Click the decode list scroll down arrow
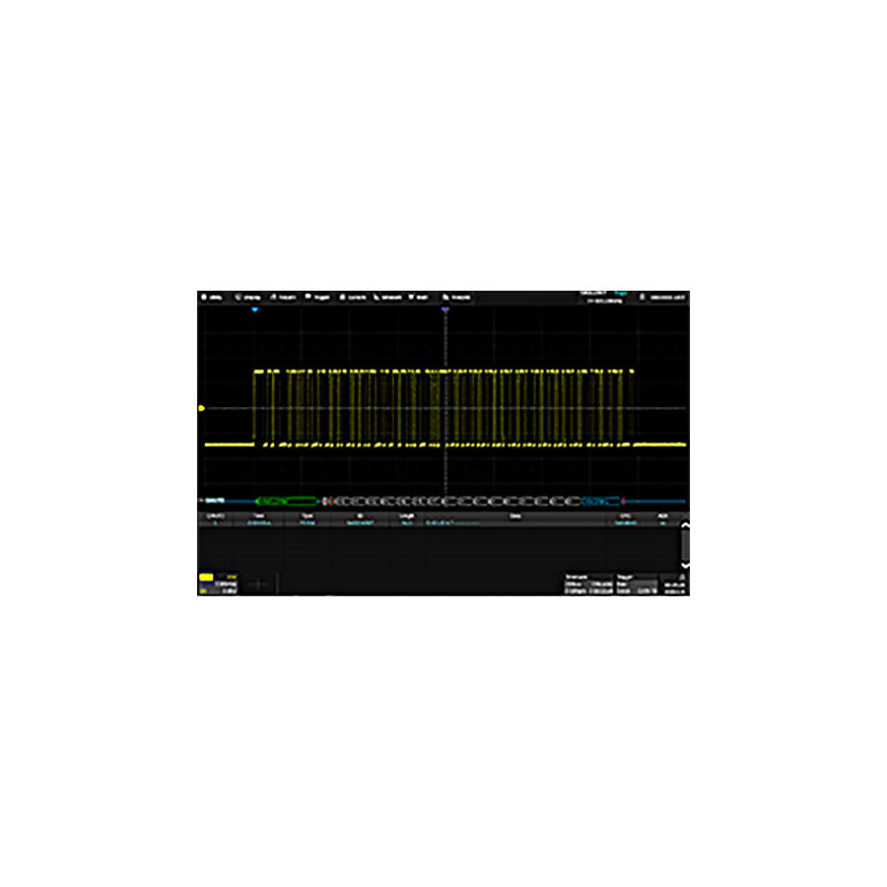Viewport: 887px width, 887px height. tap(685, 565)
